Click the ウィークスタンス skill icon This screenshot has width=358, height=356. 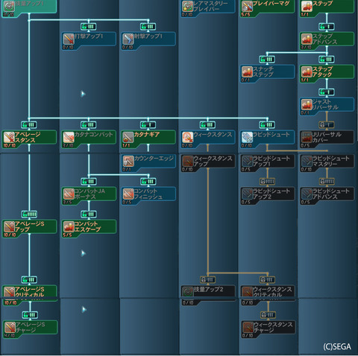pyautogui.click(x=188, y=137)
